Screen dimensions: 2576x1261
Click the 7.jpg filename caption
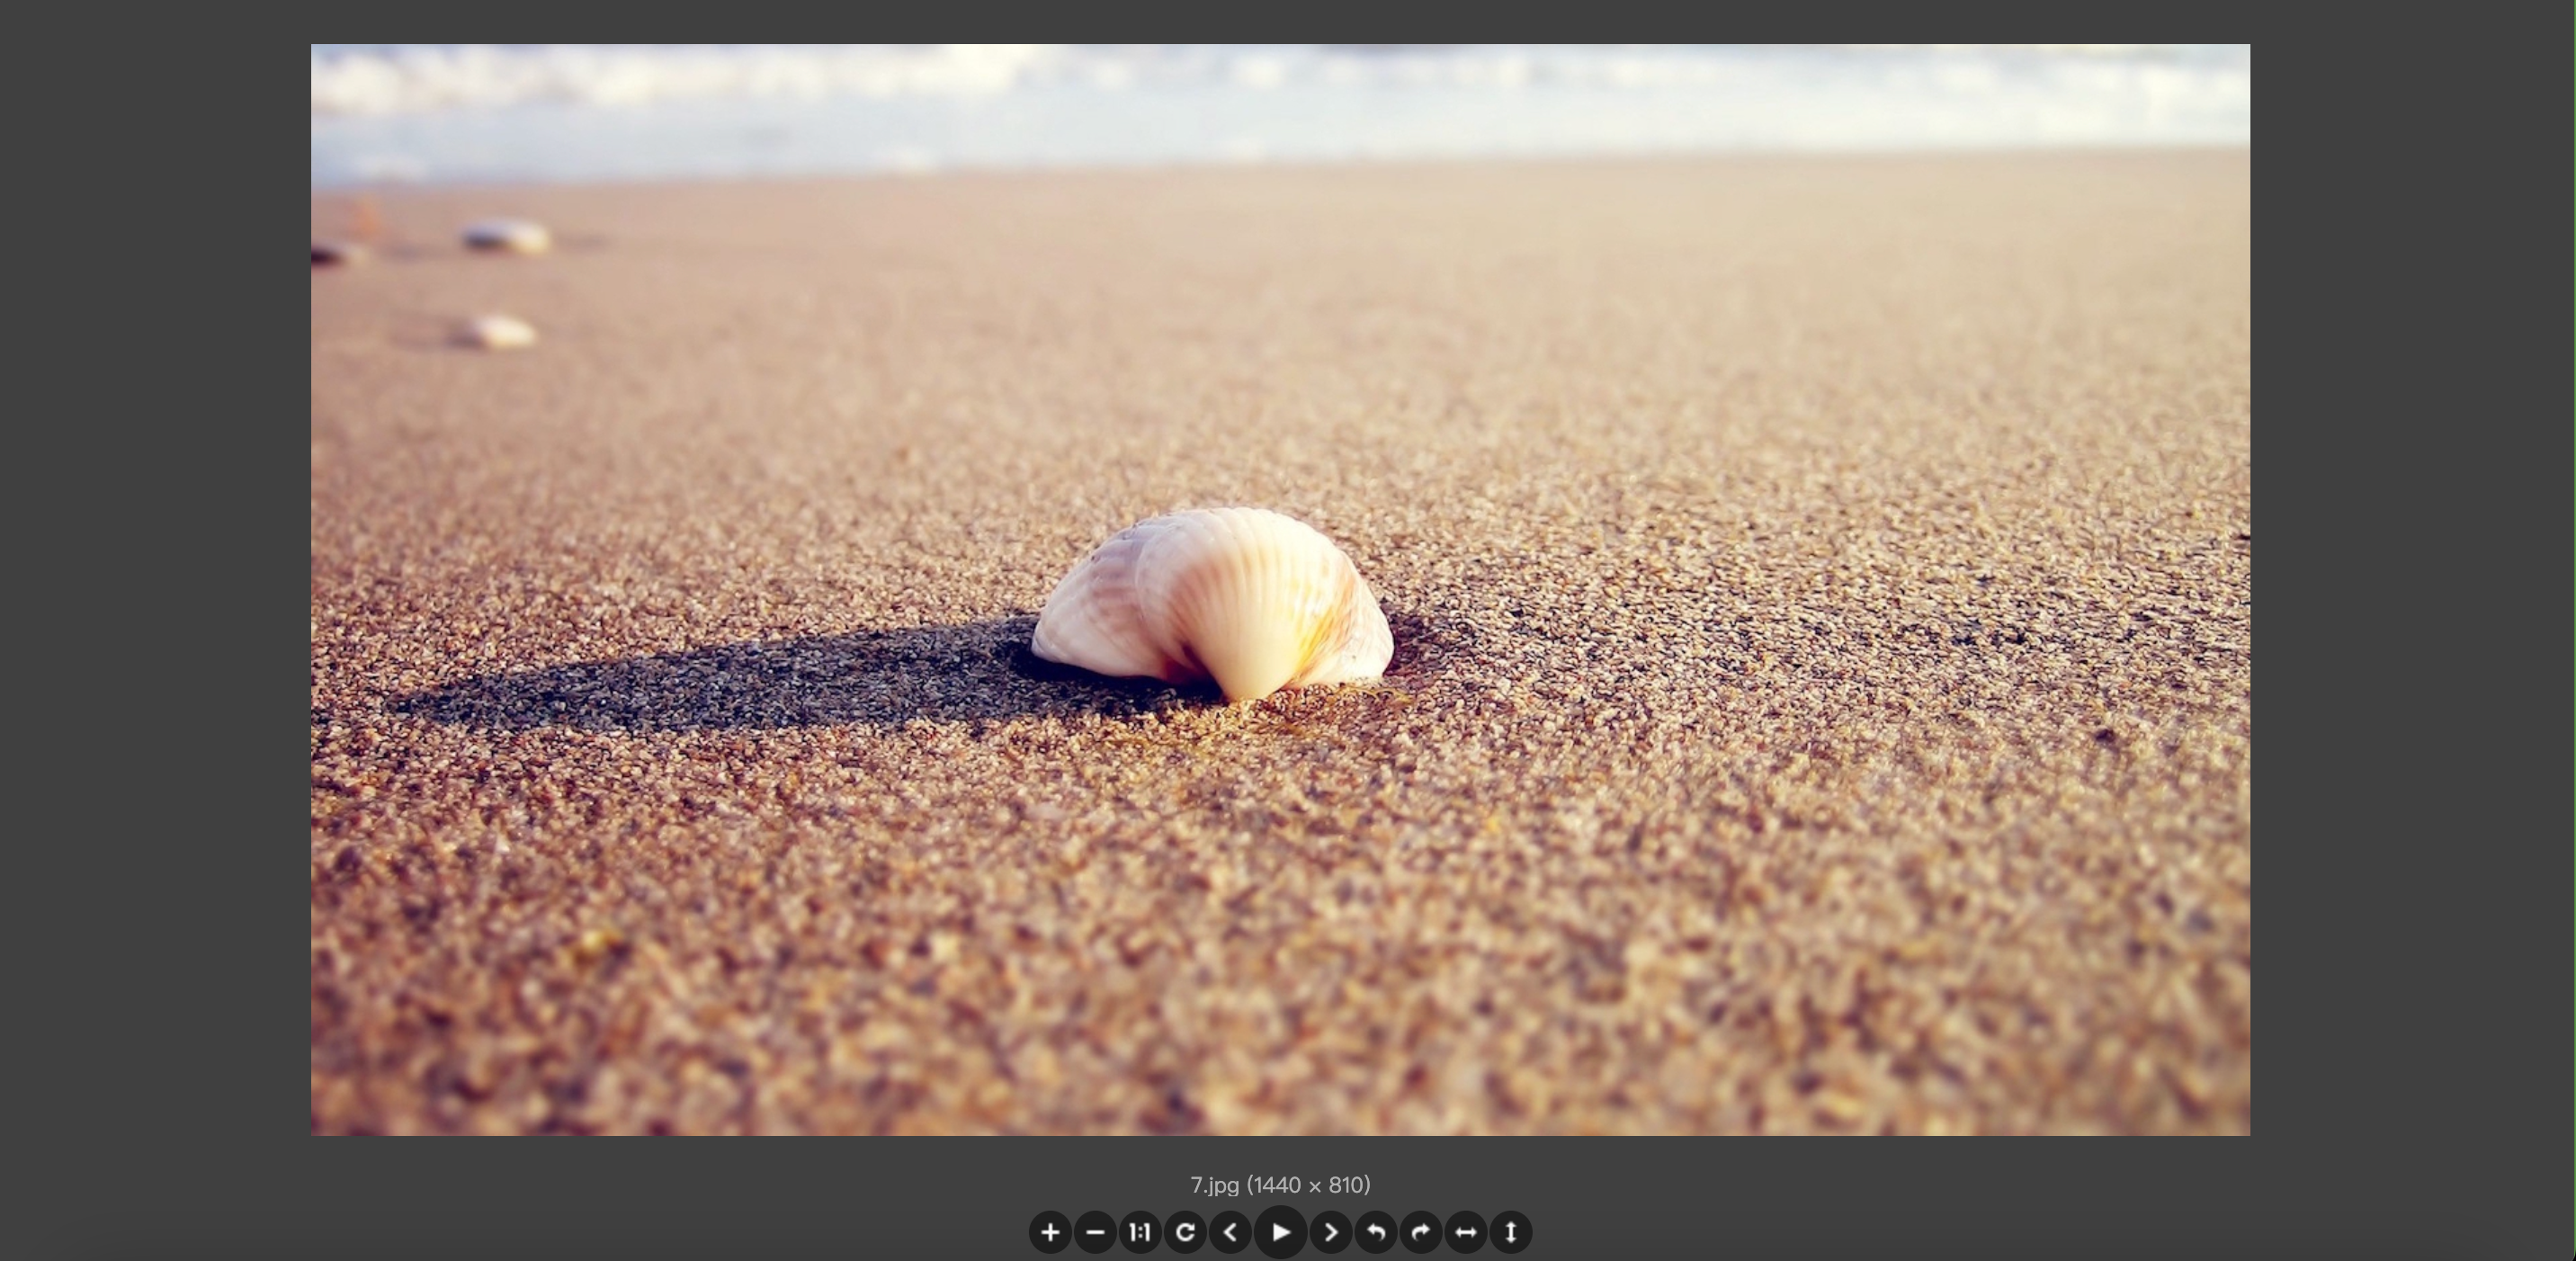[1215, 1185]
